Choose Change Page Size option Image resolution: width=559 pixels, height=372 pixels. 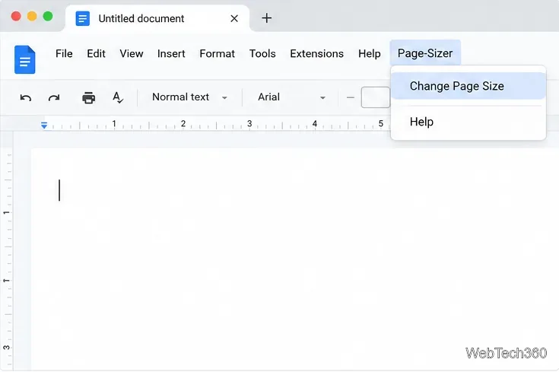tap(468, 86)
